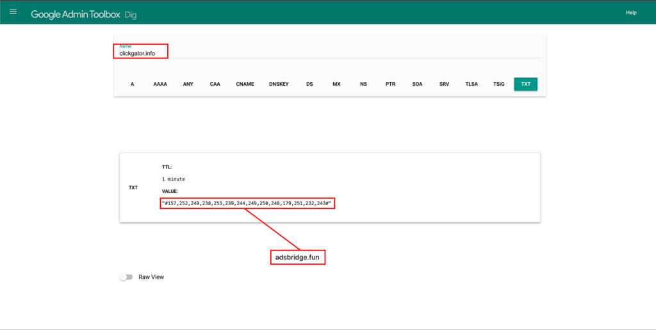Click the Google Admin Toolbox title

(76, 13)
